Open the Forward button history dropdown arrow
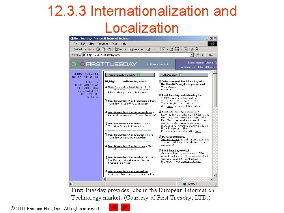284x213 pixels. (93, 49)
